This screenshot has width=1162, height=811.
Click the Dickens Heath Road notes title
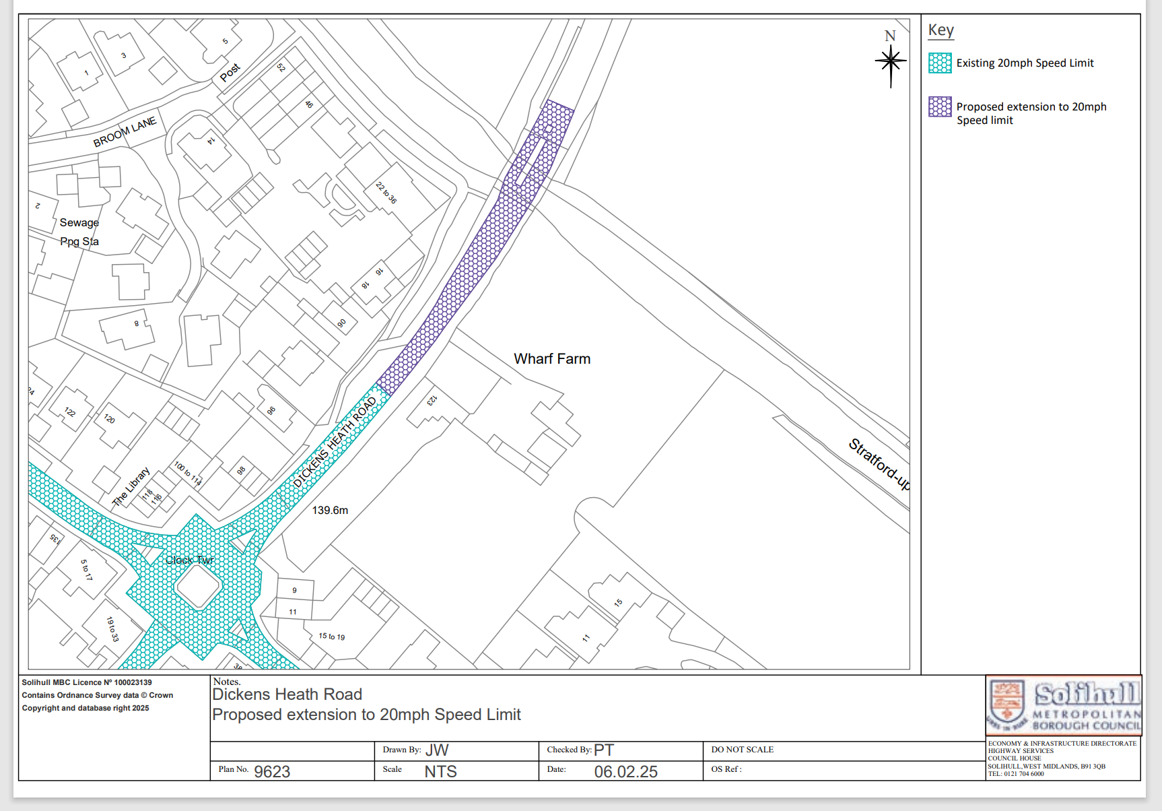287,694
